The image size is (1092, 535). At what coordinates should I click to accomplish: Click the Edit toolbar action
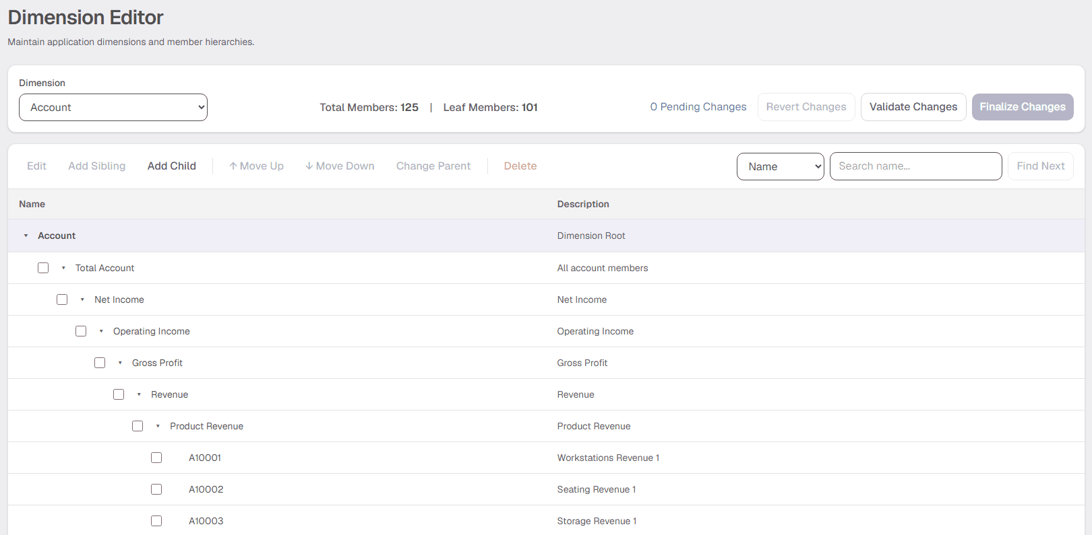tap(36, 166)
